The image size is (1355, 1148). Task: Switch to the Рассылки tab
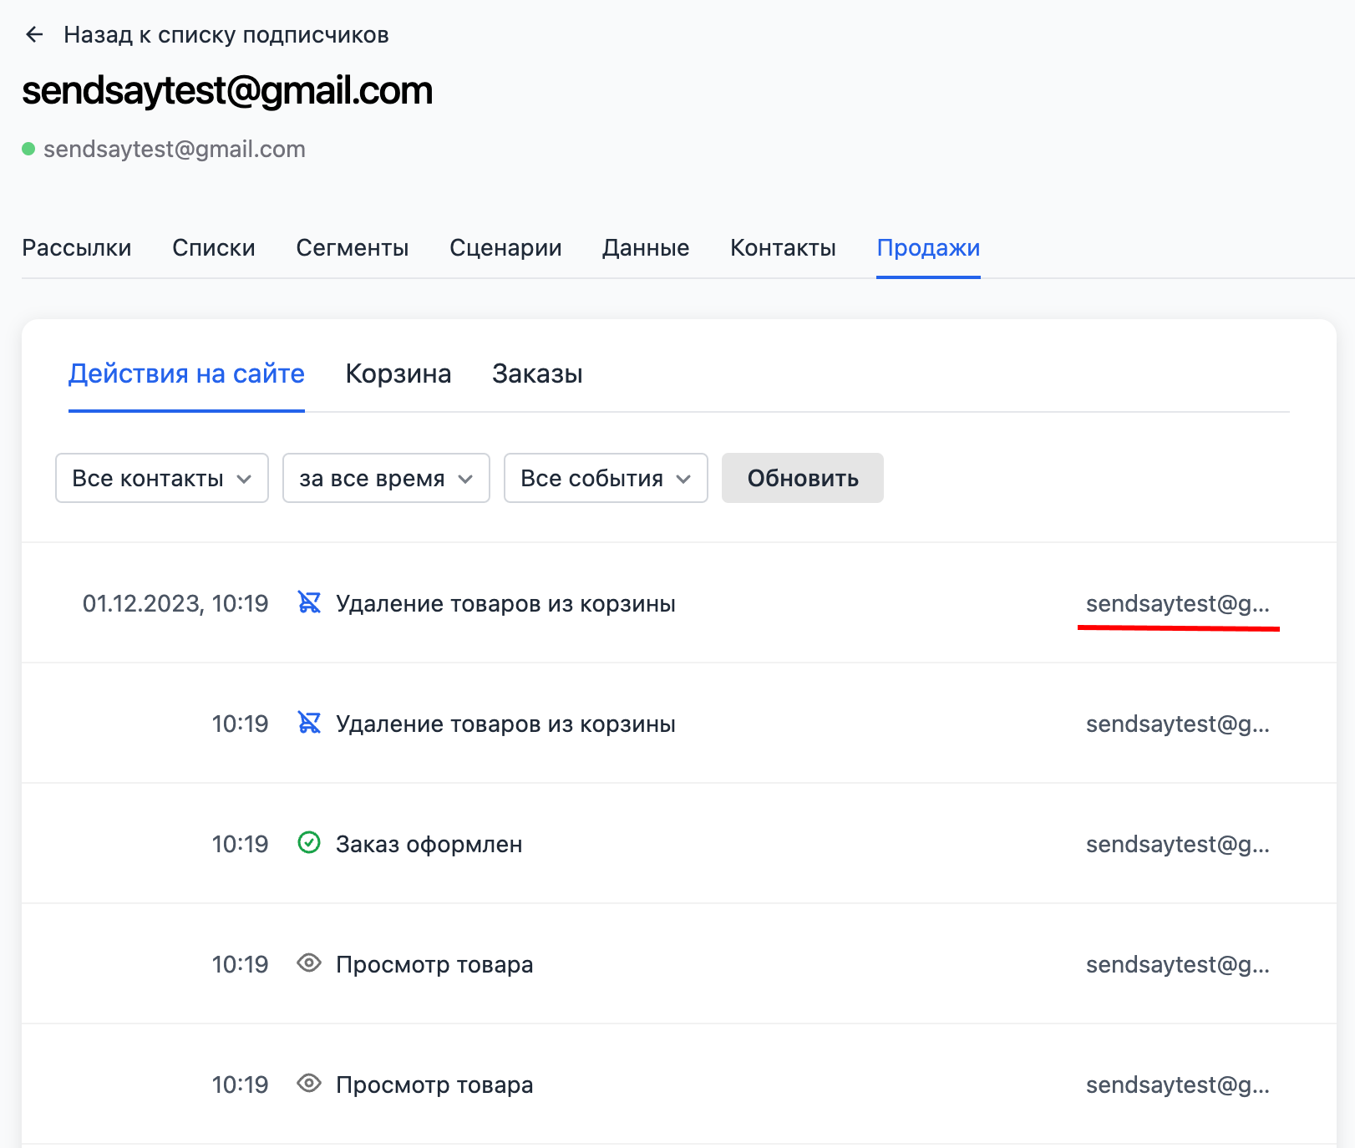77,248
